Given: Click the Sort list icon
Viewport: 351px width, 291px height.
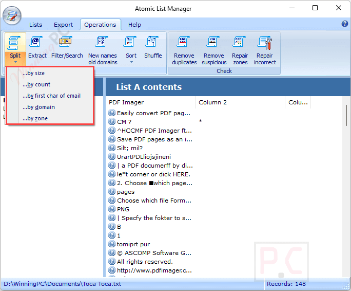Looking at the screenshot, I should [130, 42].
